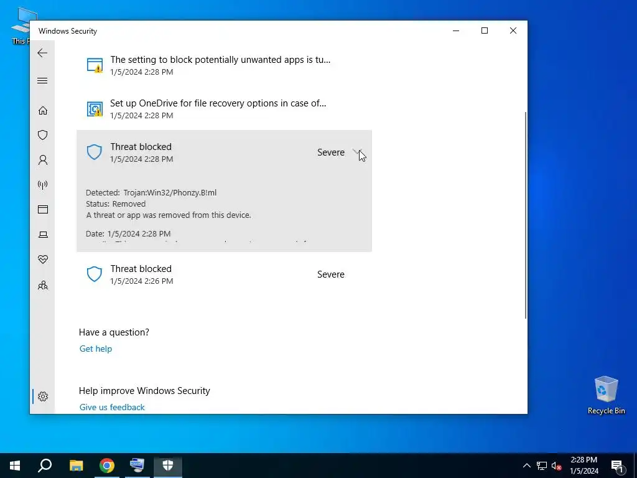The image size is (637, 478).
Task: Show hidden system tray icons
Action: tap(526, 466)
